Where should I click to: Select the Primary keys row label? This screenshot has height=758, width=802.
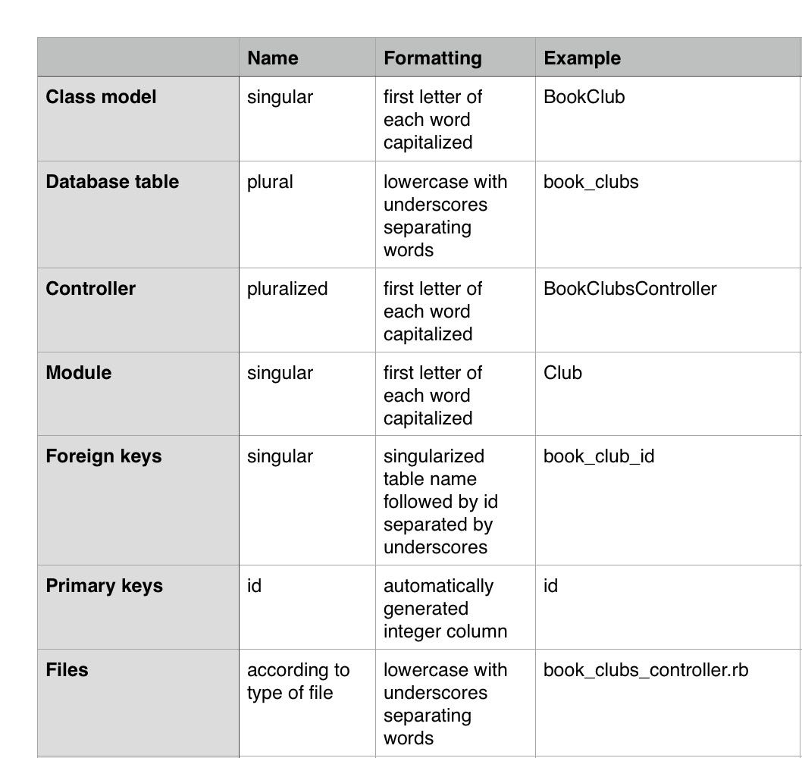104,586
